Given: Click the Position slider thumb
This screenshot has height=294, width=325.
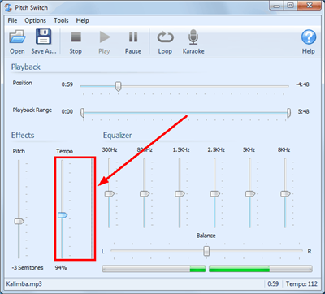Looking at the screenshot, I should click(x=118, y=86).
